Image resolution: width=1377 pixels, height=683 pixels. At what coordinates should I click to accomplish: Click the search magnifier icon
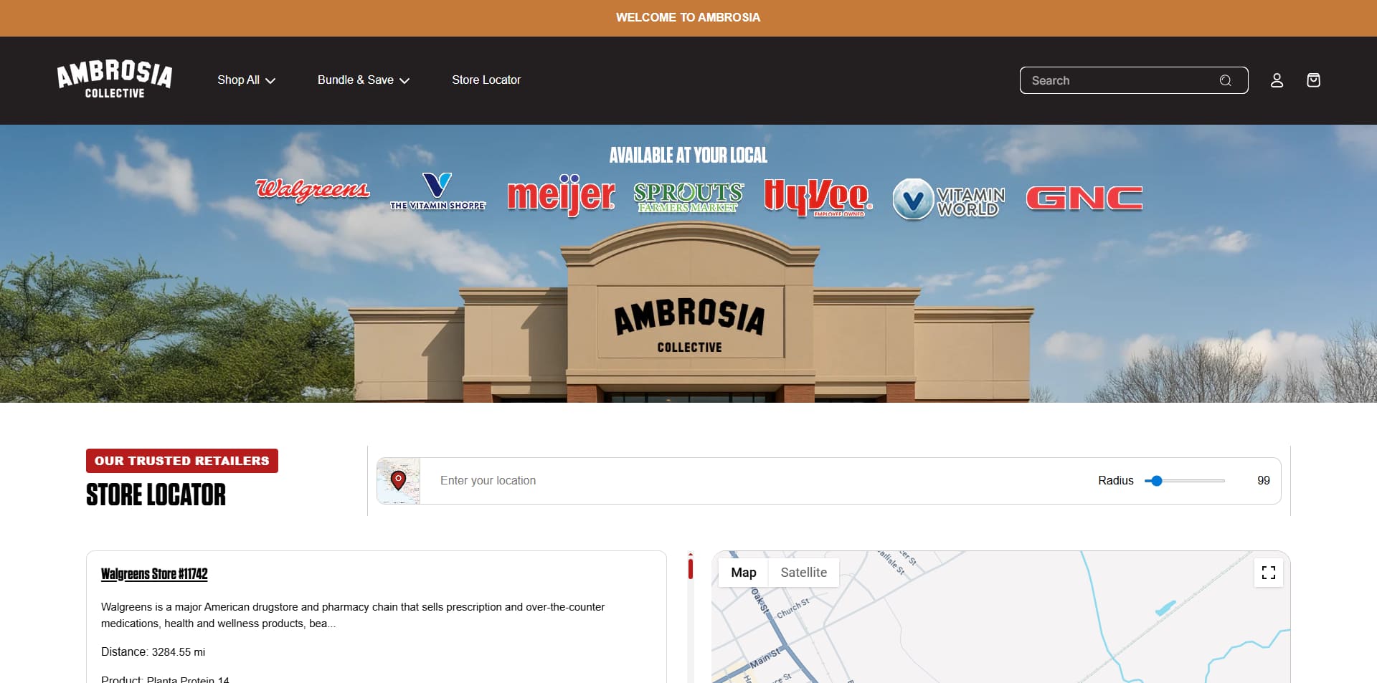(1226, 80)
